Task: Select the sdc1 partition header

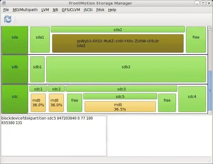Action: [38, 89]
